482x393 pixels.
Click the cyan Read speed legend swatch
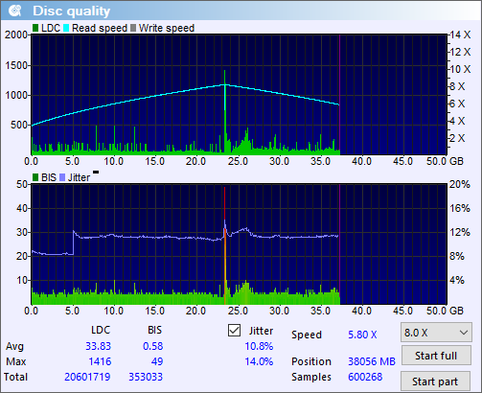point(66,28)
